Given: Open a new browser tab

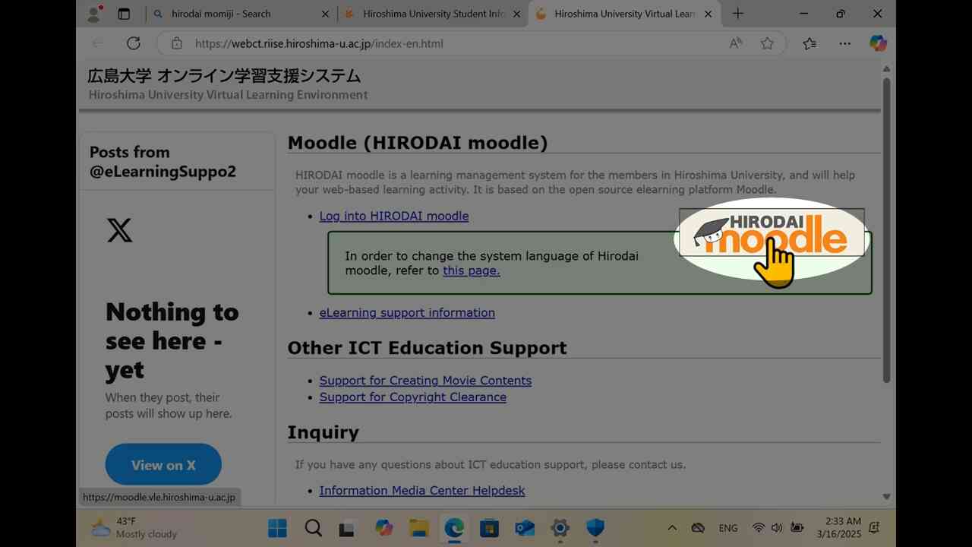Looking at the screenshot, I should 737,14.
